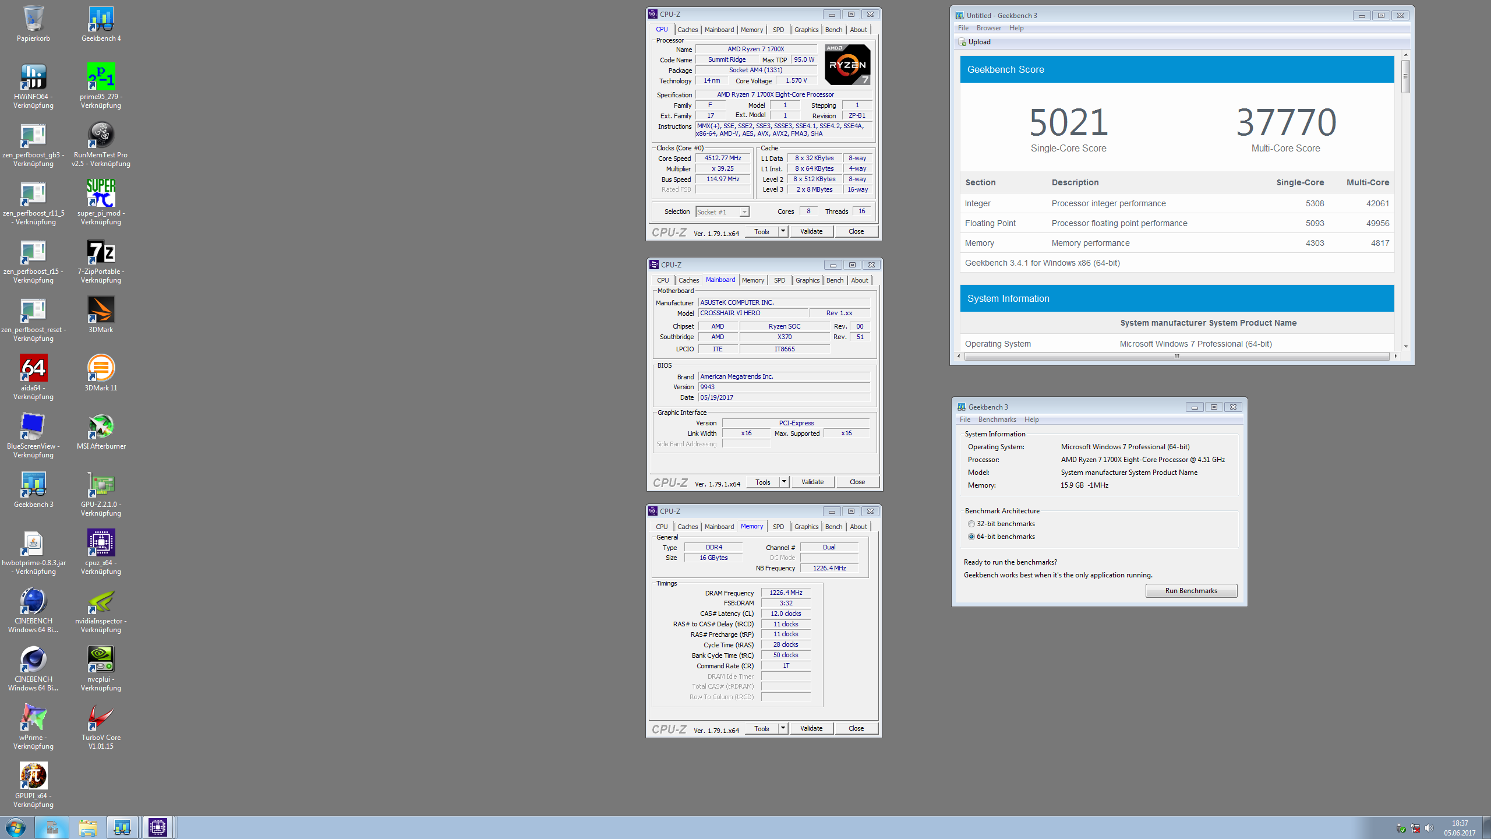This screenshot has width=1491, height=839.
Task: Open Windows Explorer from taskbar
Action: [87, 827]
